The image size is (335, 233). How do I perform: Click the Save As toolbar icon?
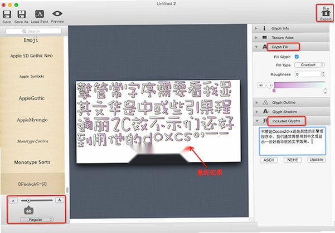[x=21, y=14]
